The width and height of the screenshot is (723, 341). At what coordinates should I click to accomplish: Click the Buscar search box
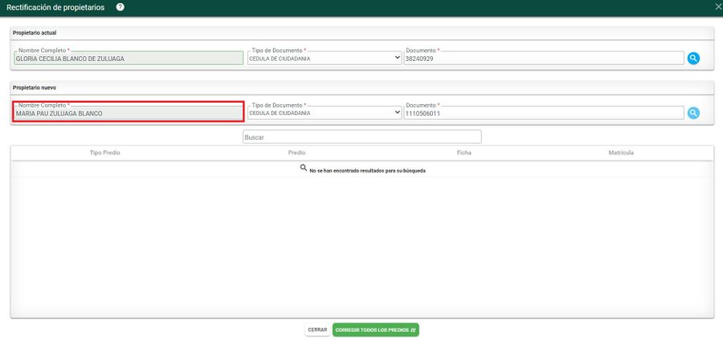tap(361, 137)
